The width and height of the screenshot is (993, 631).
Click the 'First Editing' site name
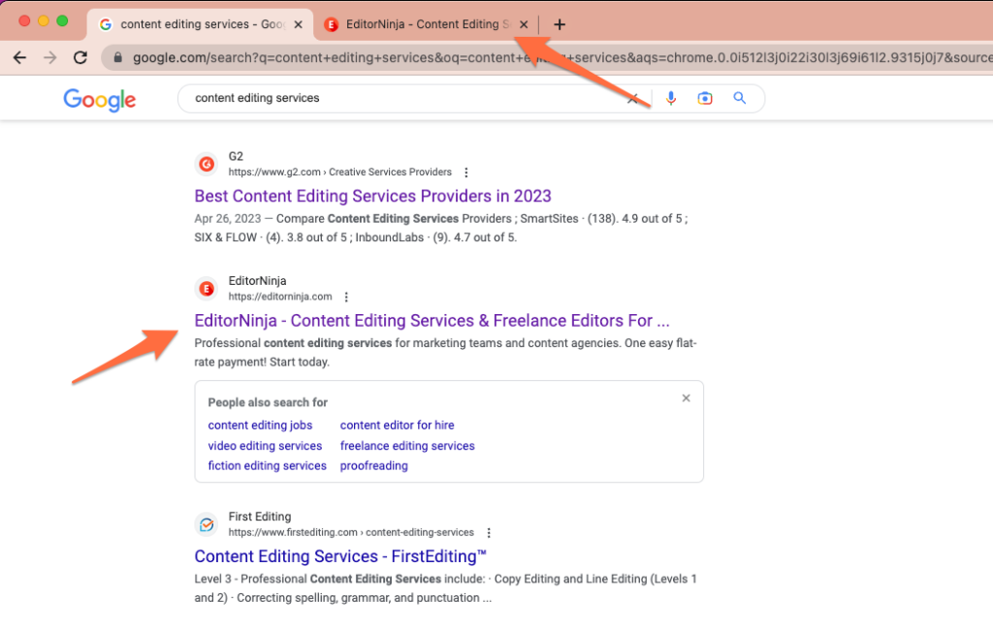[260, 517]
